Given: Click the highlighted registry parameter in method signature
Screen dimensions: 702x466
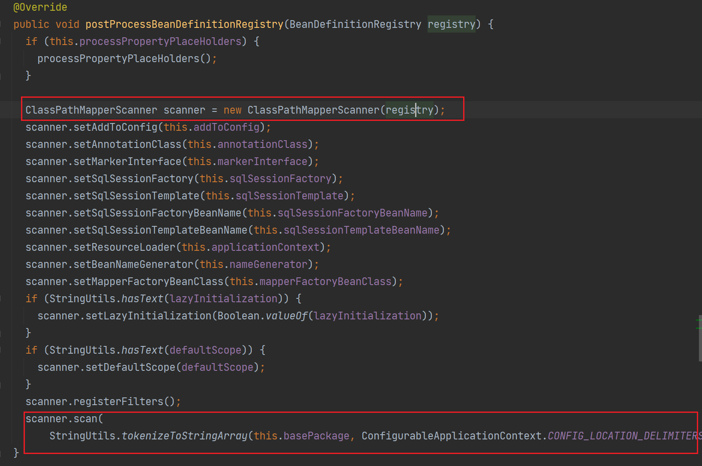Looking at the screenshot, I should 451,24.
